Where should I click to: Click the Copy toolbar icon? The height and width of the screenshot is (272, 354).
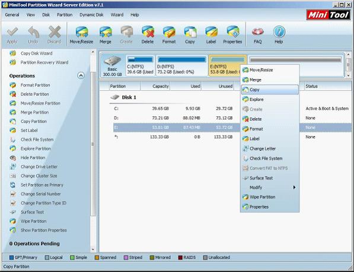pos(190,35)
